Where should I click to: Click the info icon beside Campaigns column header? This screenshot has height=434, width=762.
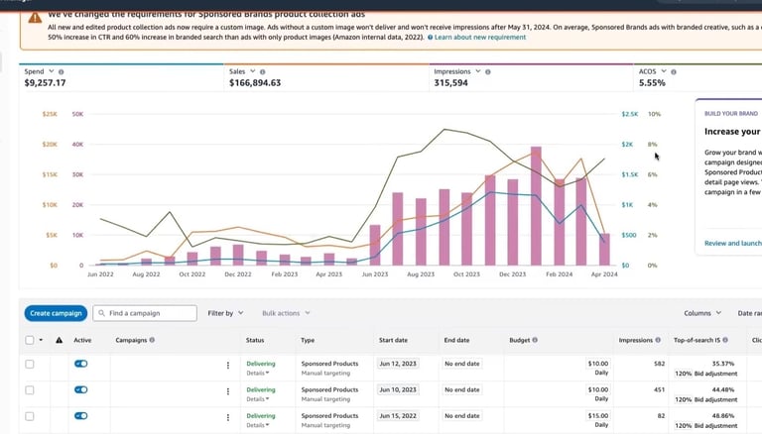[x=152, y=340]
